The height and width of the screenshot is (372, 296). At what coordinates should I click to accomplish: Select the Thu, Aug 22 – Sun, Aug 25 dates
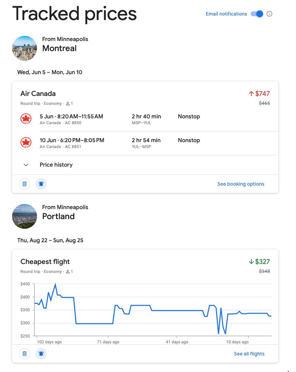[50, 240]
